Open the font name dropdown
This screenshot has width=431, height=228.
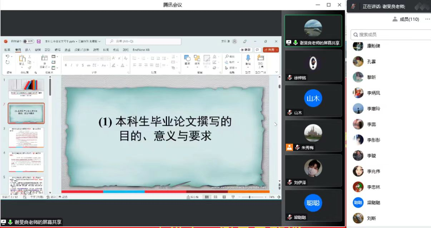[97, 58]
